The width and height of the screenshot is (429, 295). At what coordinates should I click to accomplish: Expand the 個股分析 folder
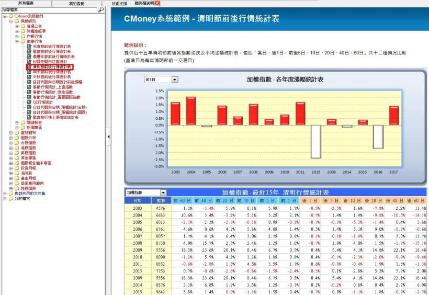point(11,138)
